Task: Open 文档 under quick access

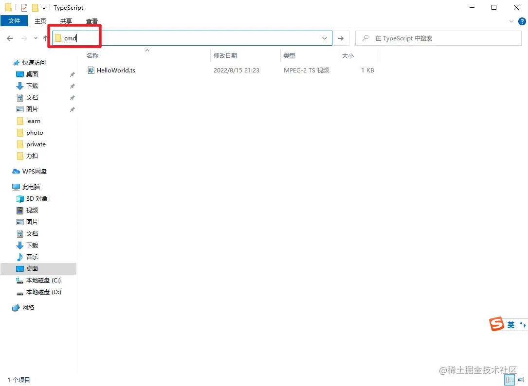Action: click(32, 98)
